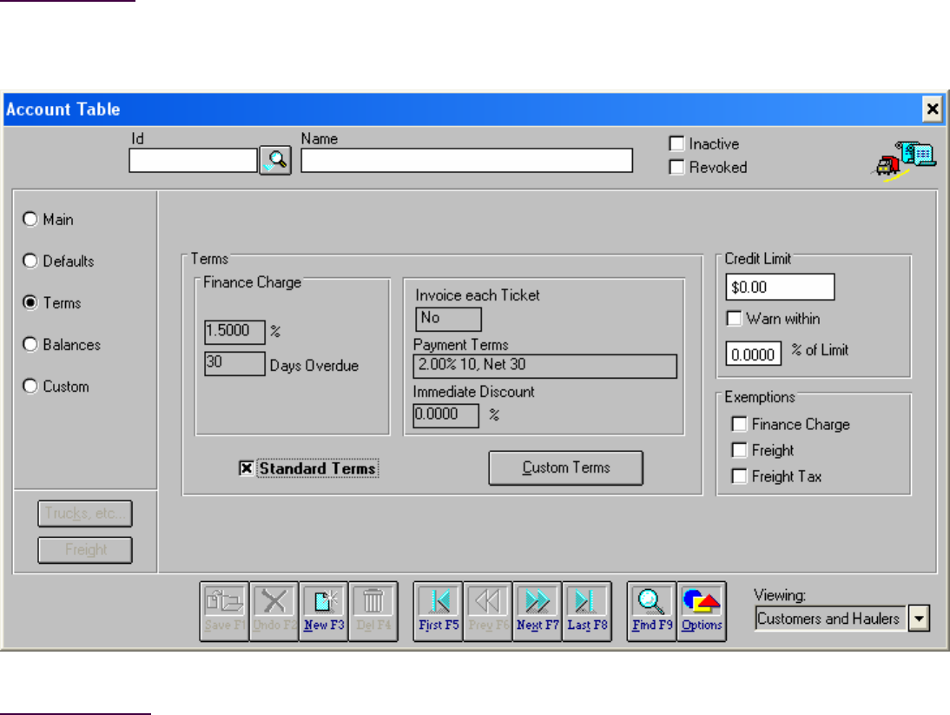Check the Freight exemption checkbox
950x715 pixels.
739,450
